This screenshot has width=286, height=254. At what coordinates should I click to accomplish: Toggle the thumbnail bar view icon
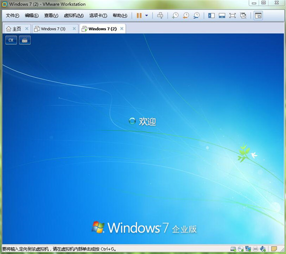coord(222,16)
